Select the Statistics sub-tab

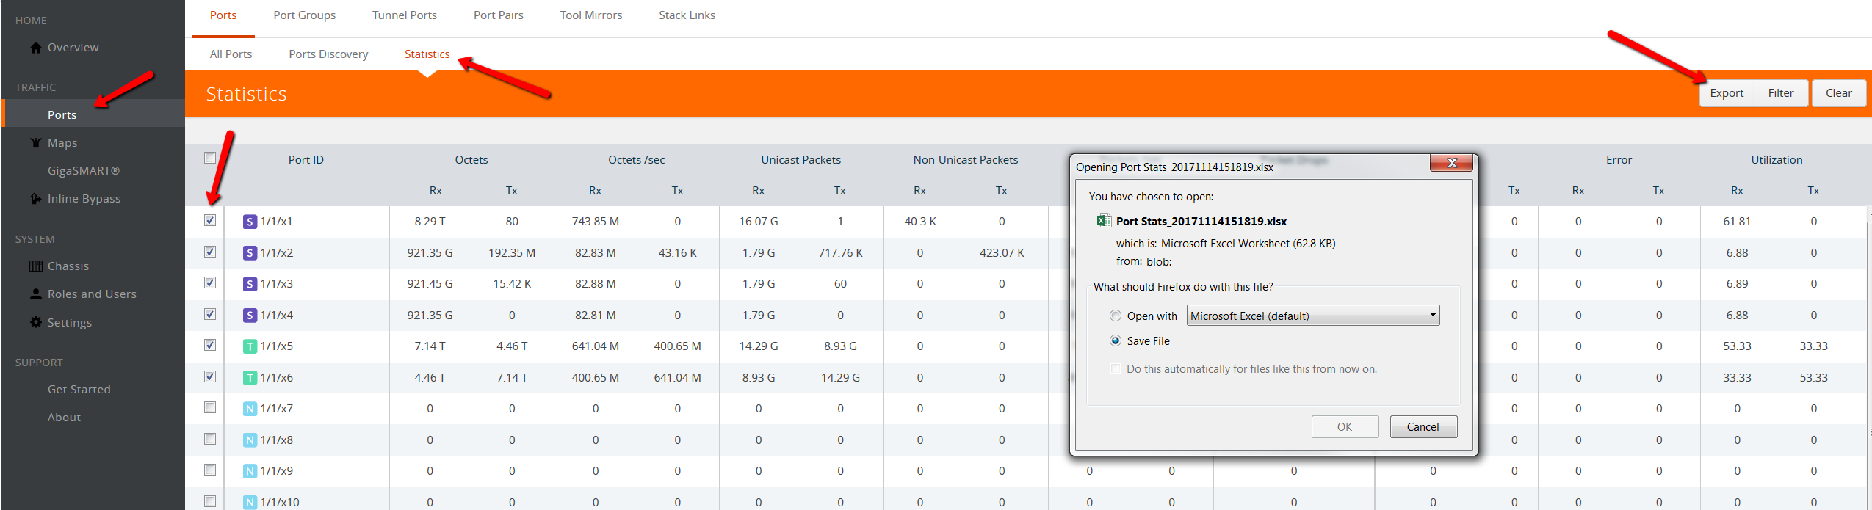coord(427,54)
